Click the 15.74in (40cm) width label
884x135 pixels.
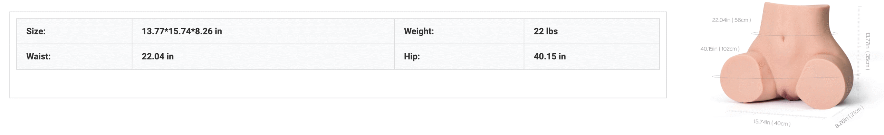pos(772,123)
